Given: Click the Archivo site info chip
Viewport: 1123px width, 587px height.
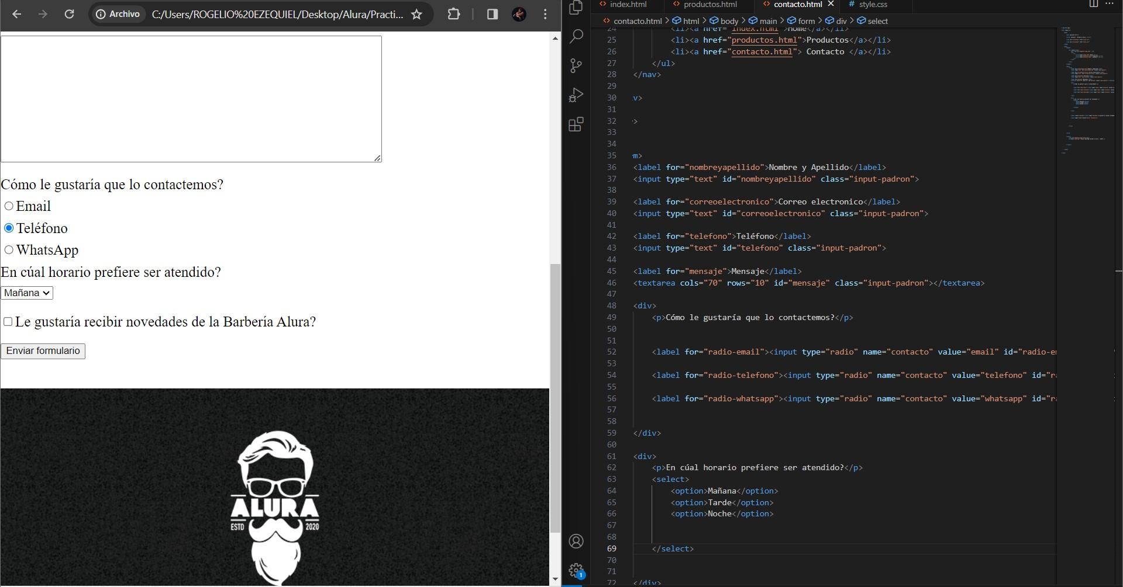Looking at the screenshot, I should click(118, 14).
